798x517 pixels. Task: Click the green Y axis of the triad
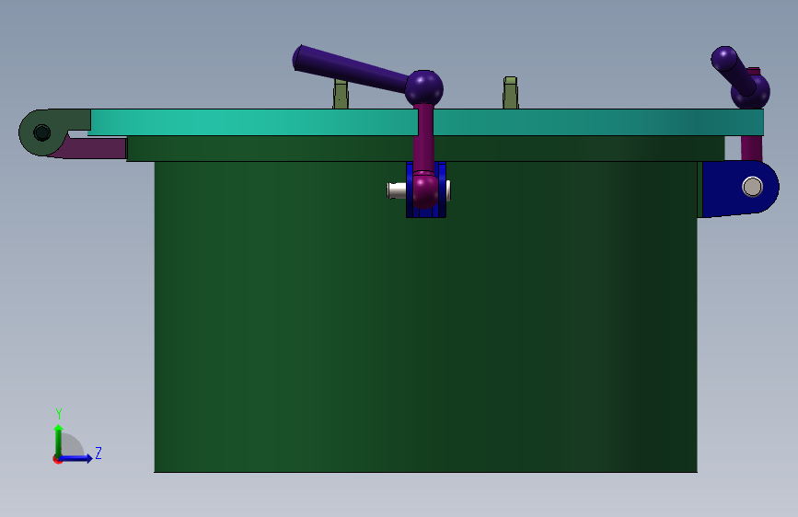tap(59, 441)
